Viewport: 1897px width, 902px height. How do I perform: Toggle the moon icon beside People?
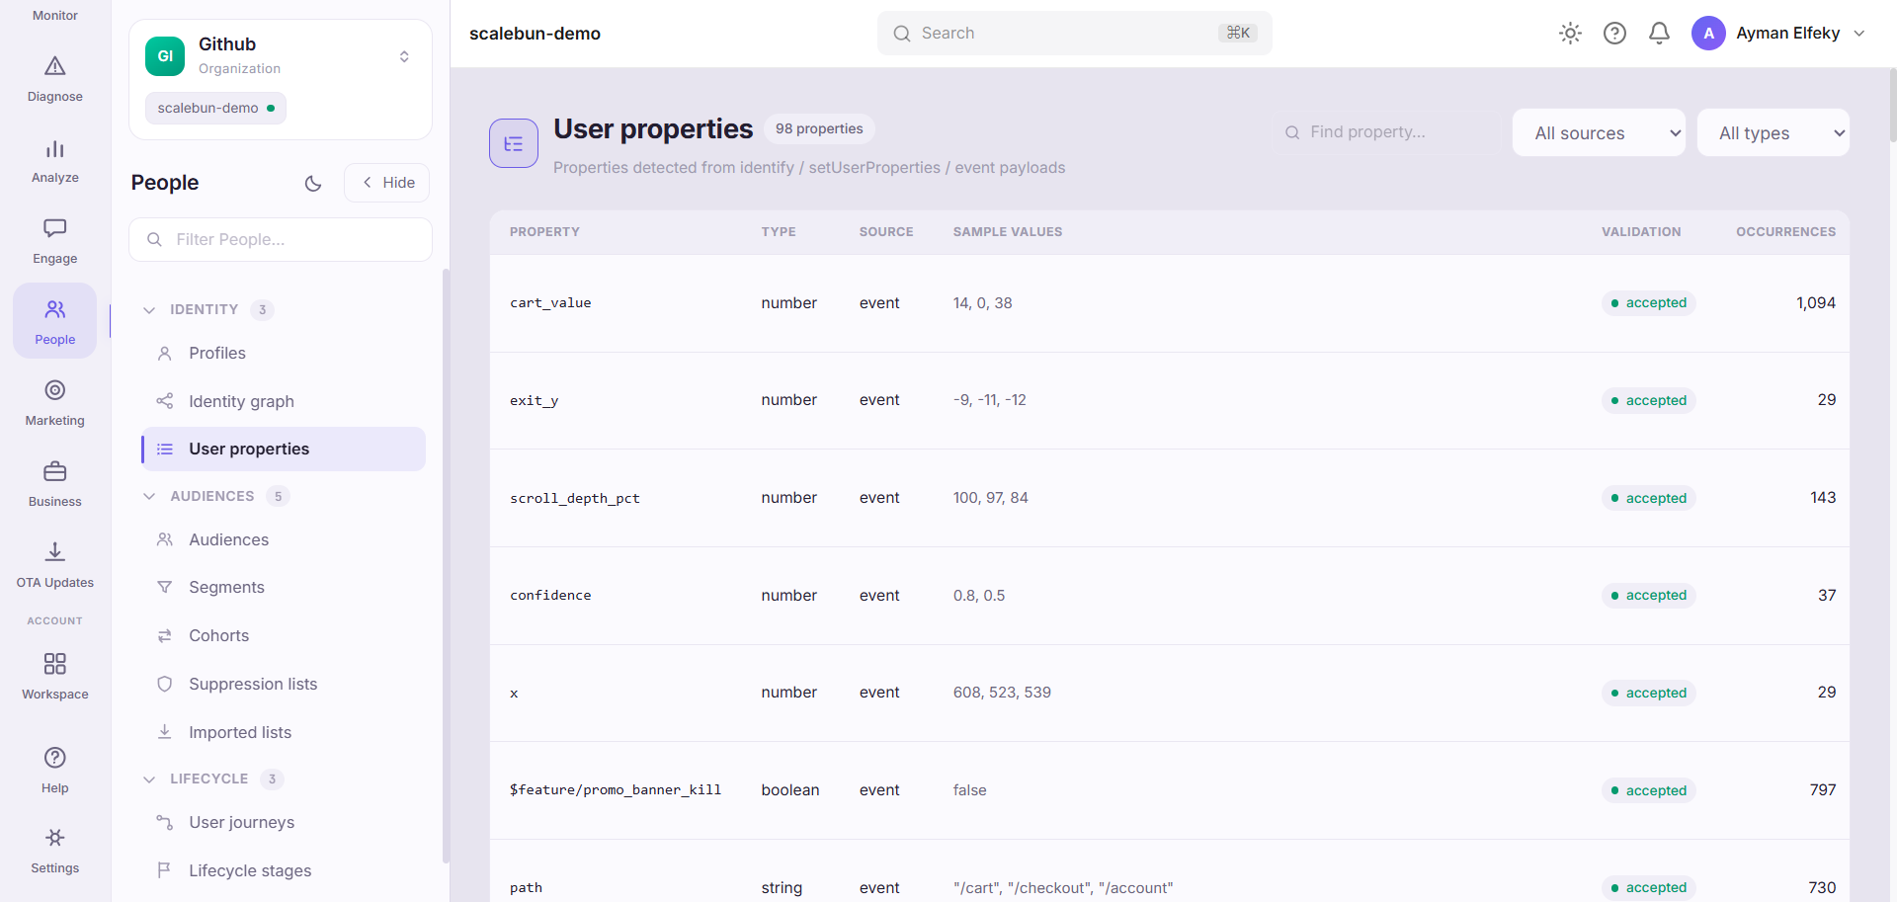(313, 183)
